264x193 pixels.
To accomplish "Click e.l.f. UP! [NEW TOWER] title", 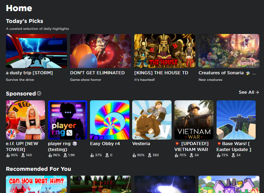I will click(22, 146).
